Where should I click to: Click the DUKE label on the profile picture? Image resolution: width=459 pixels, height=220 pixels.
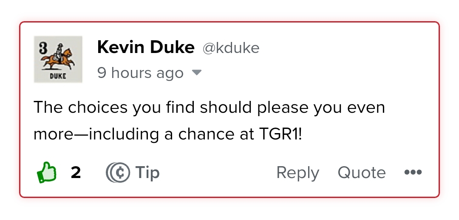pos(58,76)
